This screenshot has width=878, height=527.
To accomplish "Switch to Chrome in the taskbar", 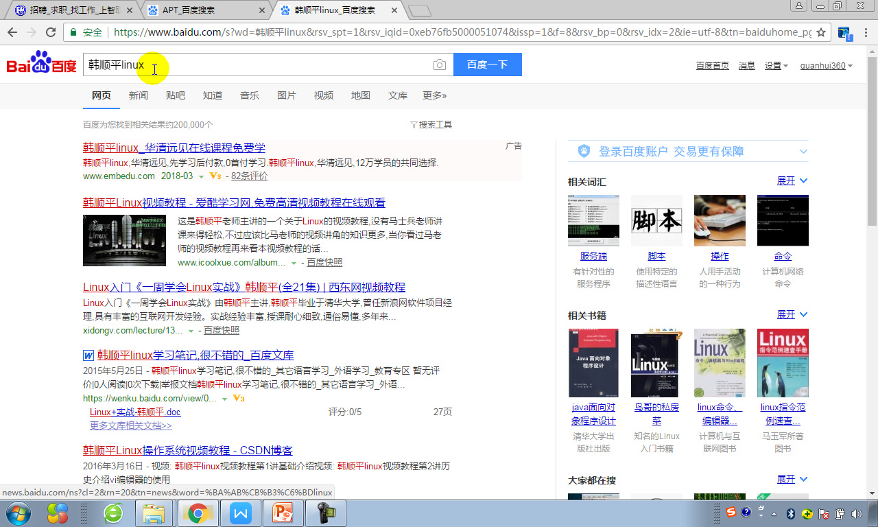I will coord(198,513).
